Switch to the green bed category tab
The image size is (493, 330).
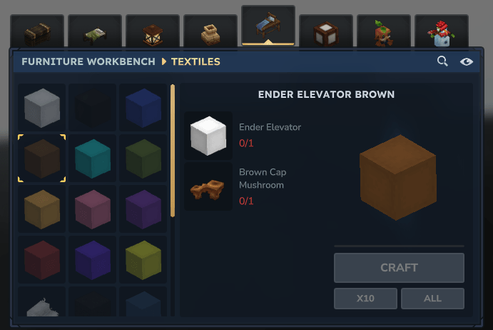click(95, 31)
